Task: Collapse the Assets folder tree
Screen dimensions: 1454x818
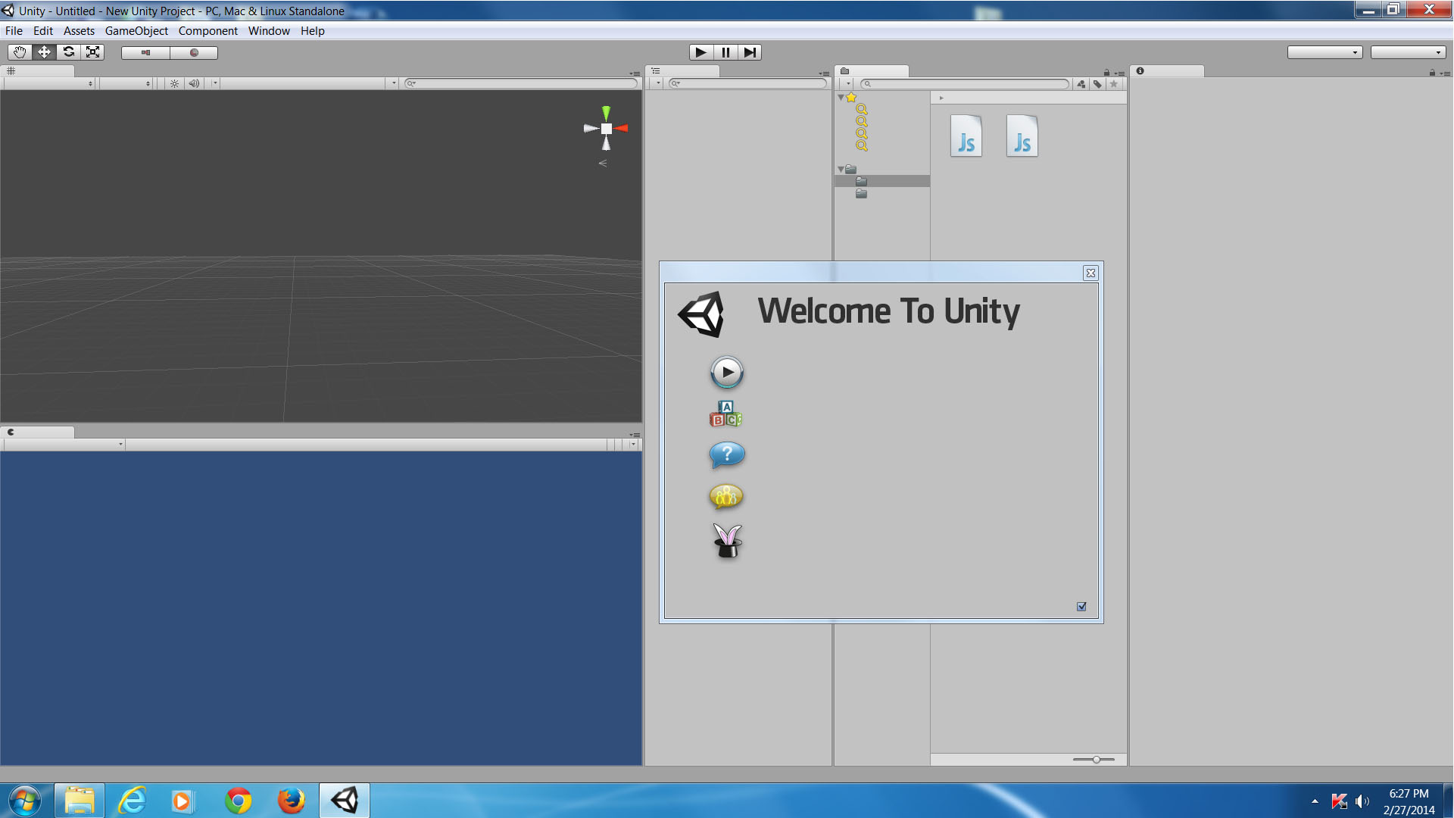Action: [x=841, y=169]
